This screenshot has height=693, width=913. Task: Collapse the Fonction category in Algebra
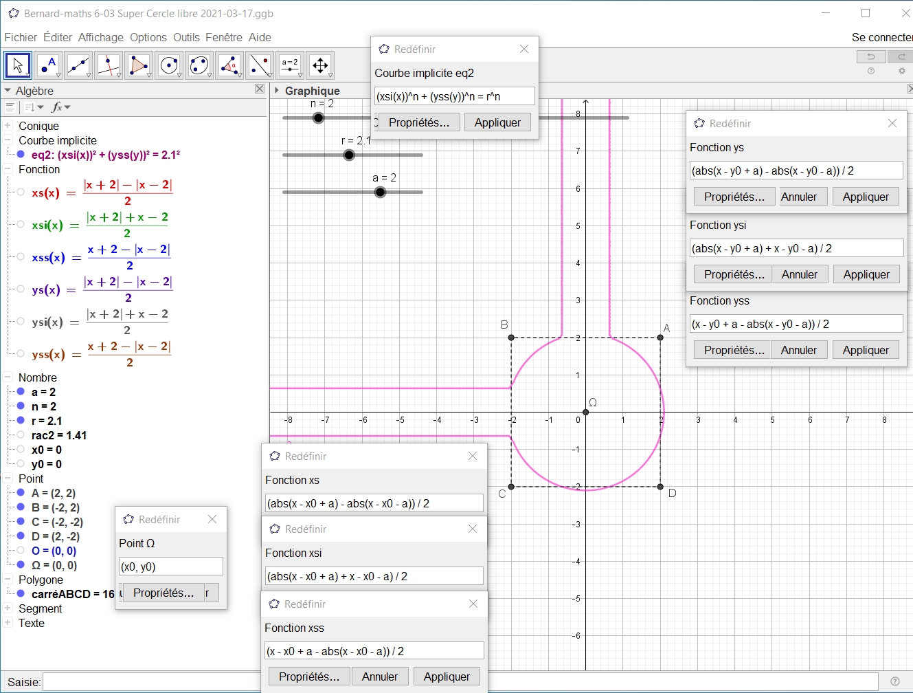[x=8, y=169]
